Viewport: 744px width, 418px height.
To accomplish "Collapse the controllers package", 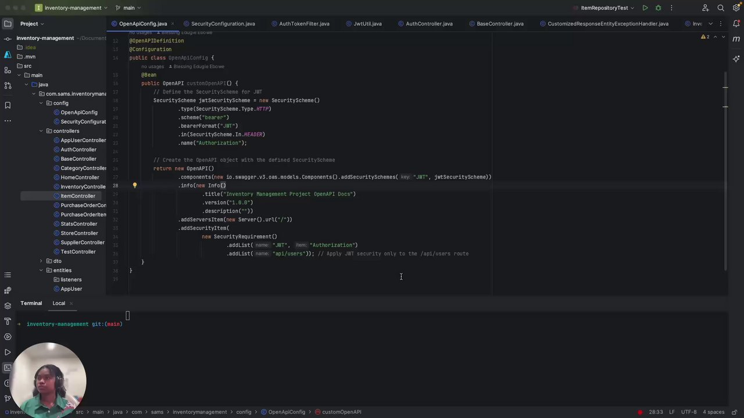I will pos(41,131).
